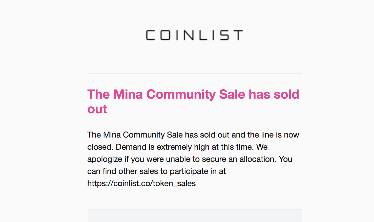Open the coinlist.co/token_sales link
This screenshot has height=222, width=374.
(x=141, y=183)
